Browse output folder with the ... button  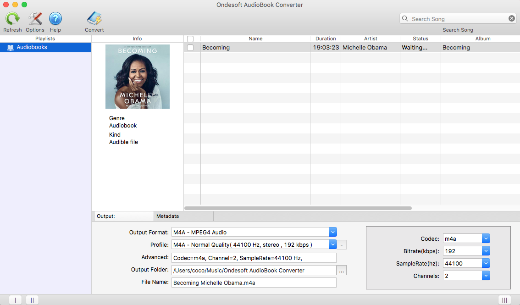pyautogui.click(x=342, y=270)
